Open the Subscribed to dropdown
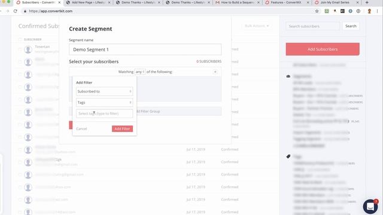Screen dimensions: 383x215 (104, 91)
